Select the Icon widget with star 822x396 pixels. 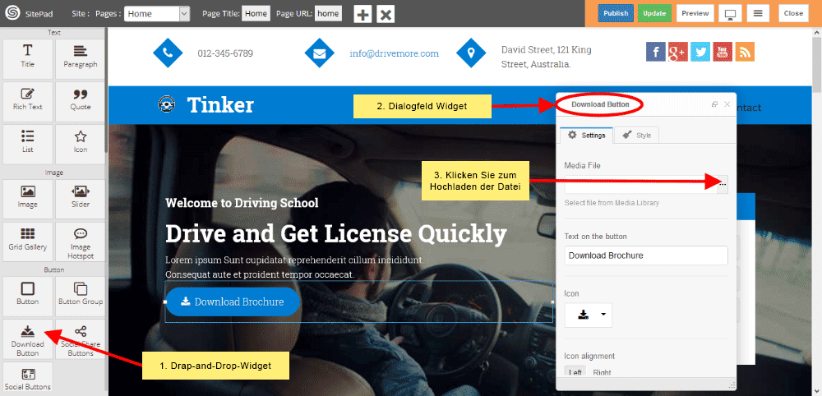[81, 144]
